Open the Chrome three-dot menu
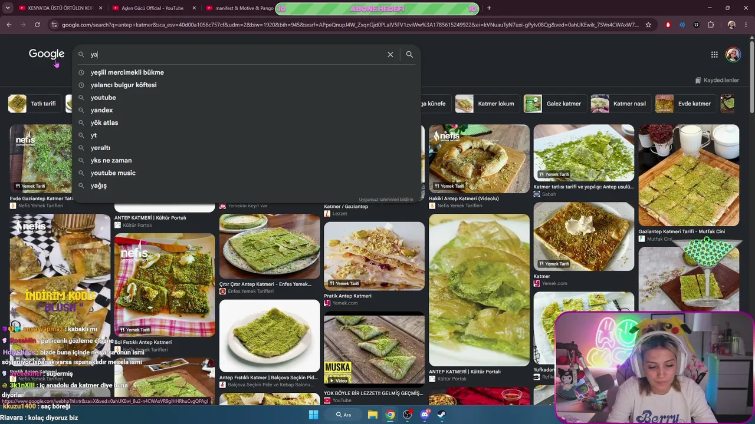The width and height of the screenshot is (755, 424). [x=746, y=25]
